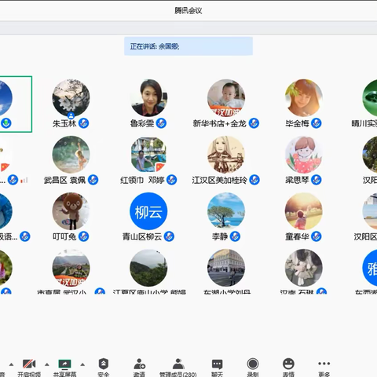Viewport: 377px width, 377px height.
Task: Click the name label 武昌区 袁佩
Action: pyautogui.click(x=64, y=180)
